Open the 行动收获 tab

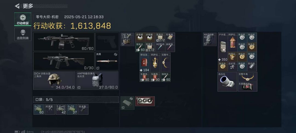23,19
